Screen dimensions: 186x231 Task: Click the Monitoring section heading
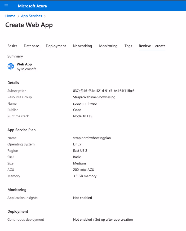[17, 190]
